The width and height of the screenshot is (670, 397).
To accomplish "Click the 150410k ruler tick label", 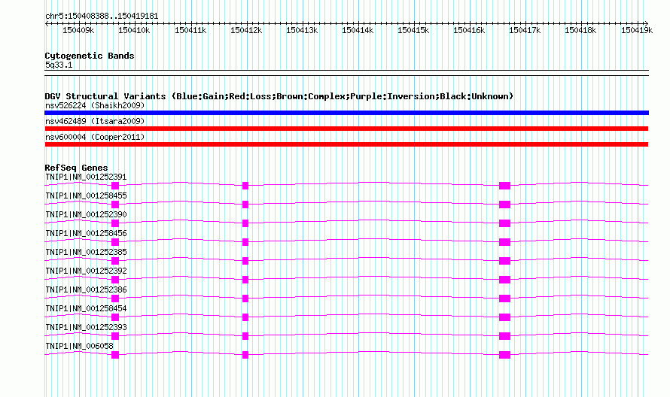I will pyautogui.click(x=134, y=30).
